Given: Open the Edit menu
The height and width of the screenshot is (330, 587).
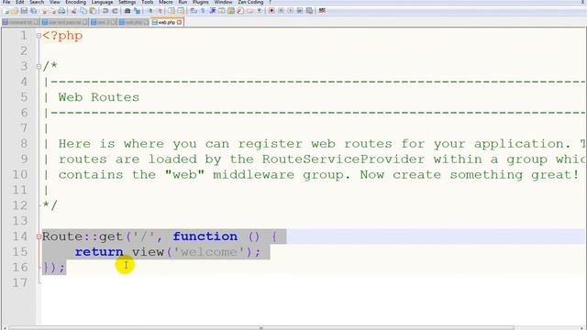Looking at the screenshot, I should coord(20,2).
